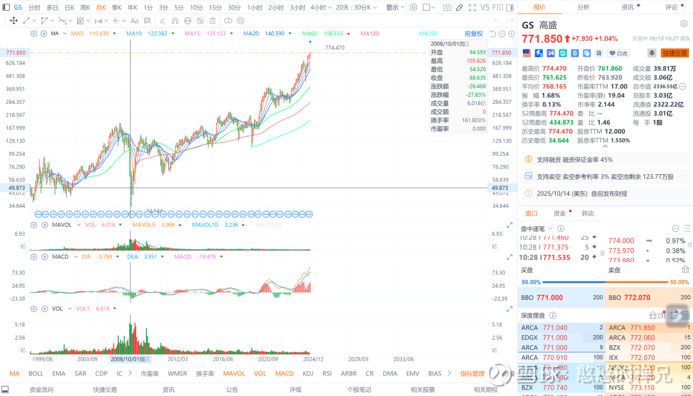Toggle hide drawings eye icon

200,21
